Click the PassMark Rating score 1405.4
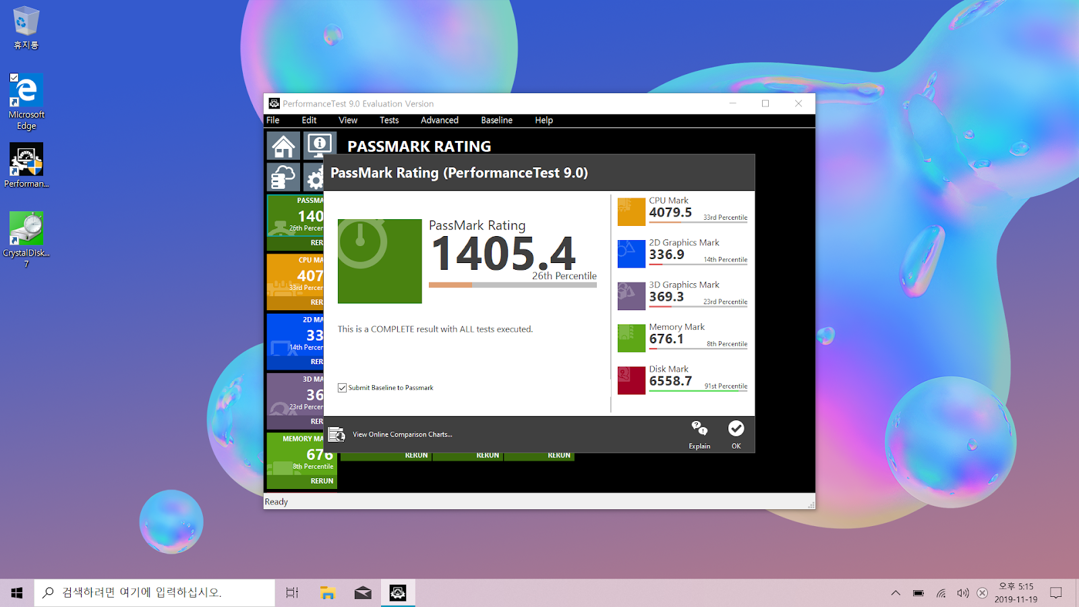The image size is (1079, 607). click(504, 253)
